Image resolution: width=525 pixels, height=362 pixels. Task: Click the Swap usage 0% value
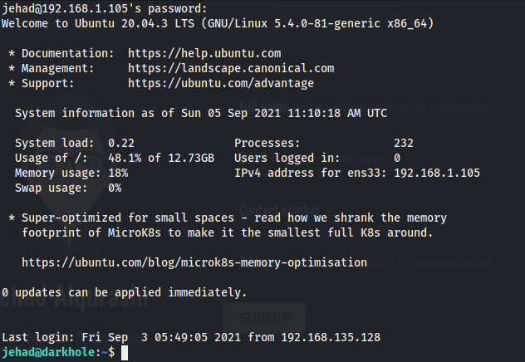pos(115,188)
